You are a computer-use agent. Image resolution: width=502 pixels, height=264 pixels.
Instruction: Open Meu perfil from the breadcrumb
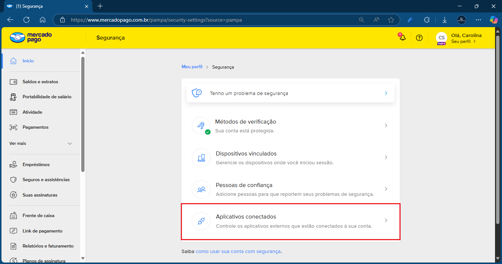(x=191, y=67)
